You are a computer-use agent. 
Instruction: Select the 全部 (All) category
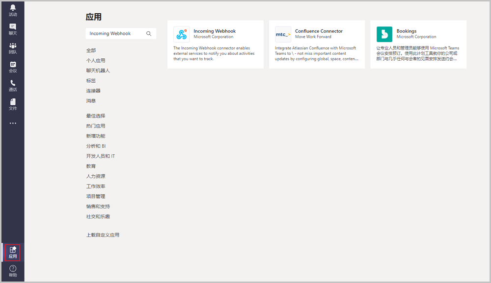pos(91,50)
